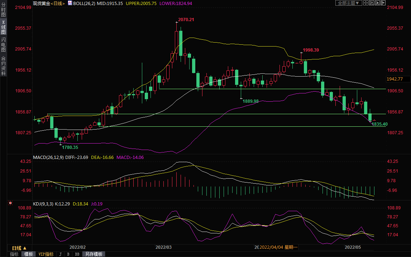
Task: Switch to 分时图 view tab
Action: click(3, 10)
